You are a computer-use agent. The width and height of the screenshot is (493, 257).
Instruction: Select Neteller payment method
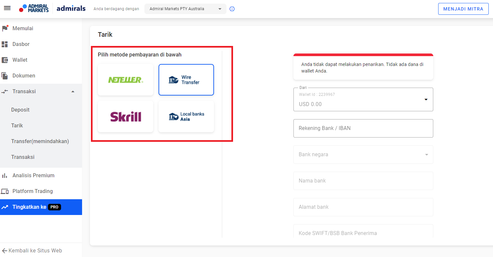125,80
